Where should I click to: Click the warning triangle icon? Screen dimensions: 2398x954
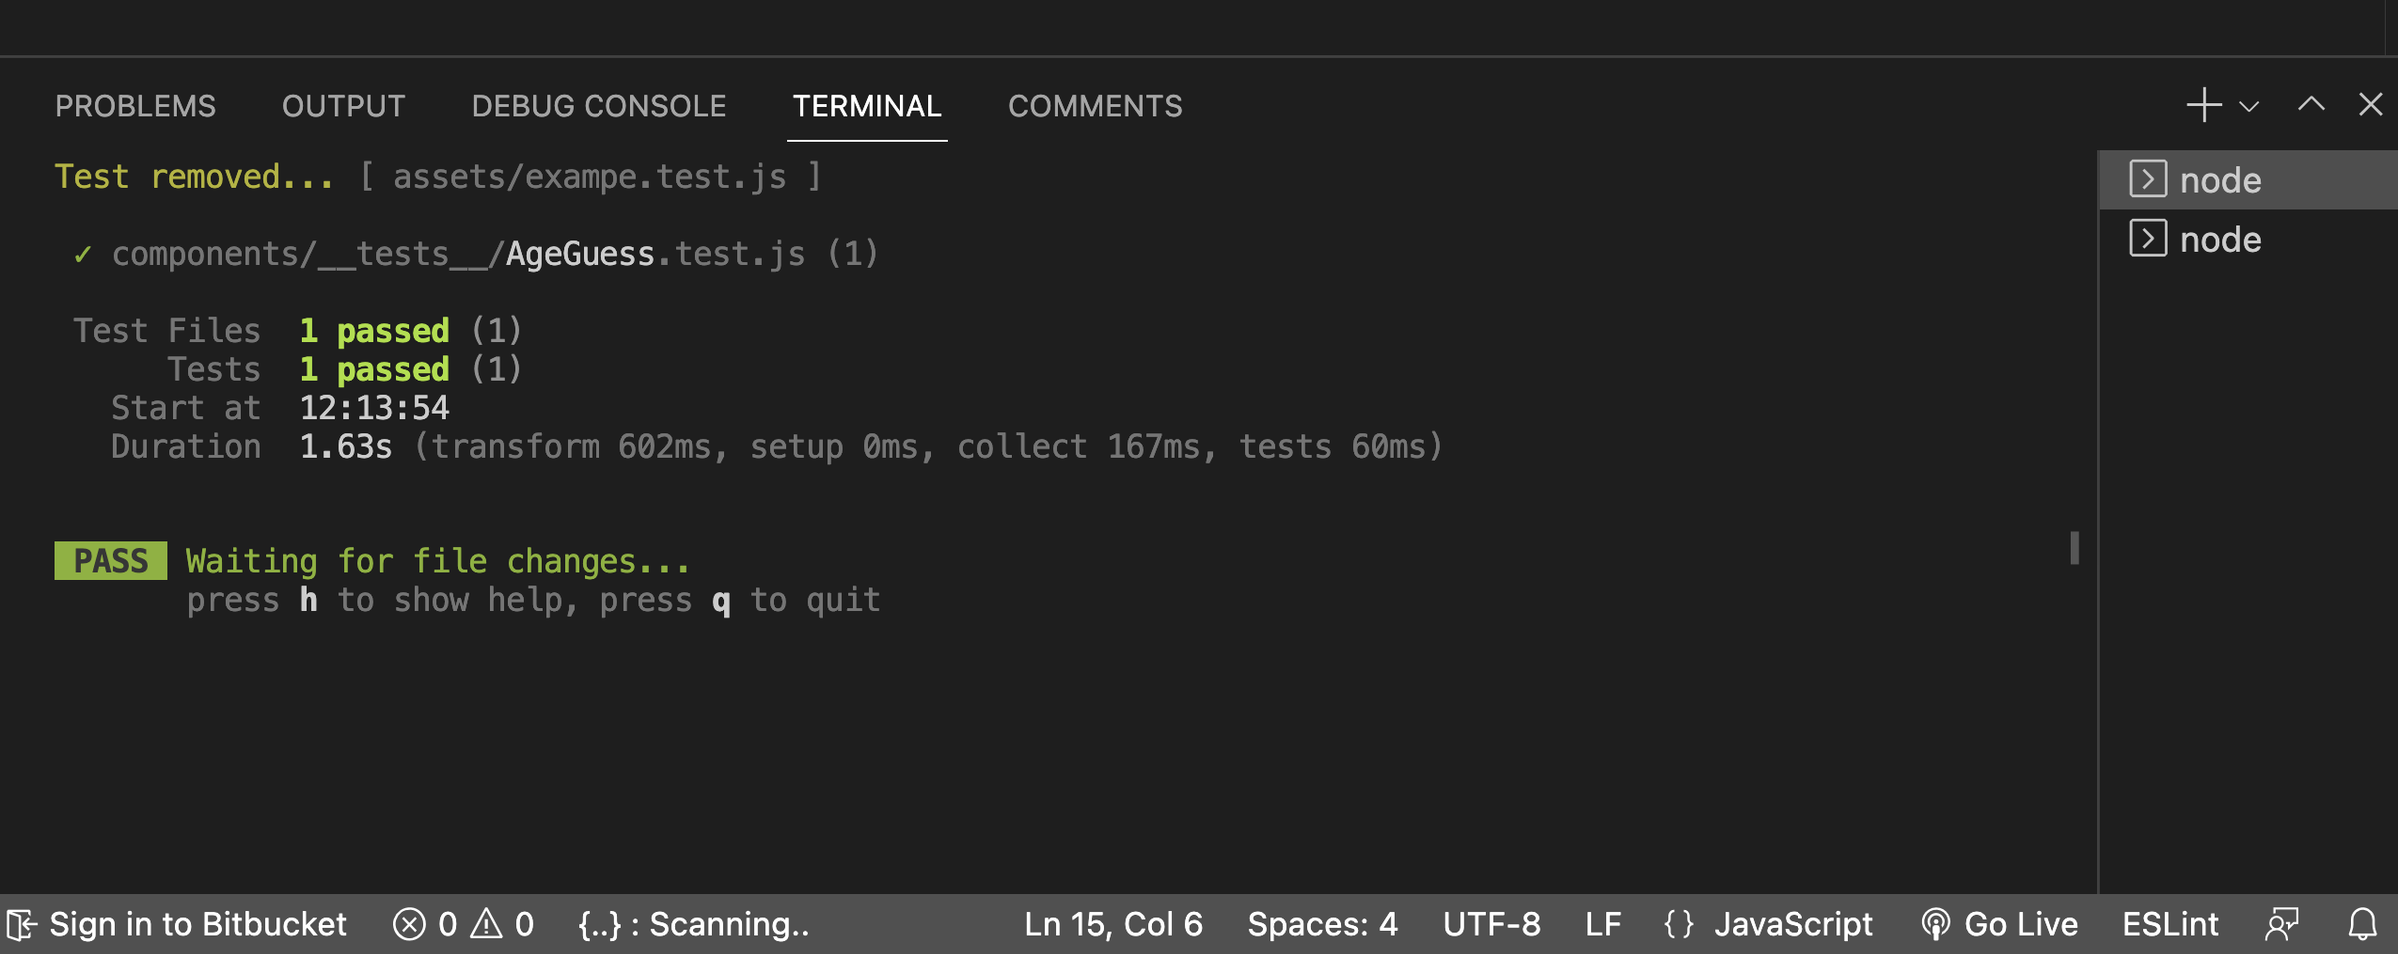coord(487,924)
